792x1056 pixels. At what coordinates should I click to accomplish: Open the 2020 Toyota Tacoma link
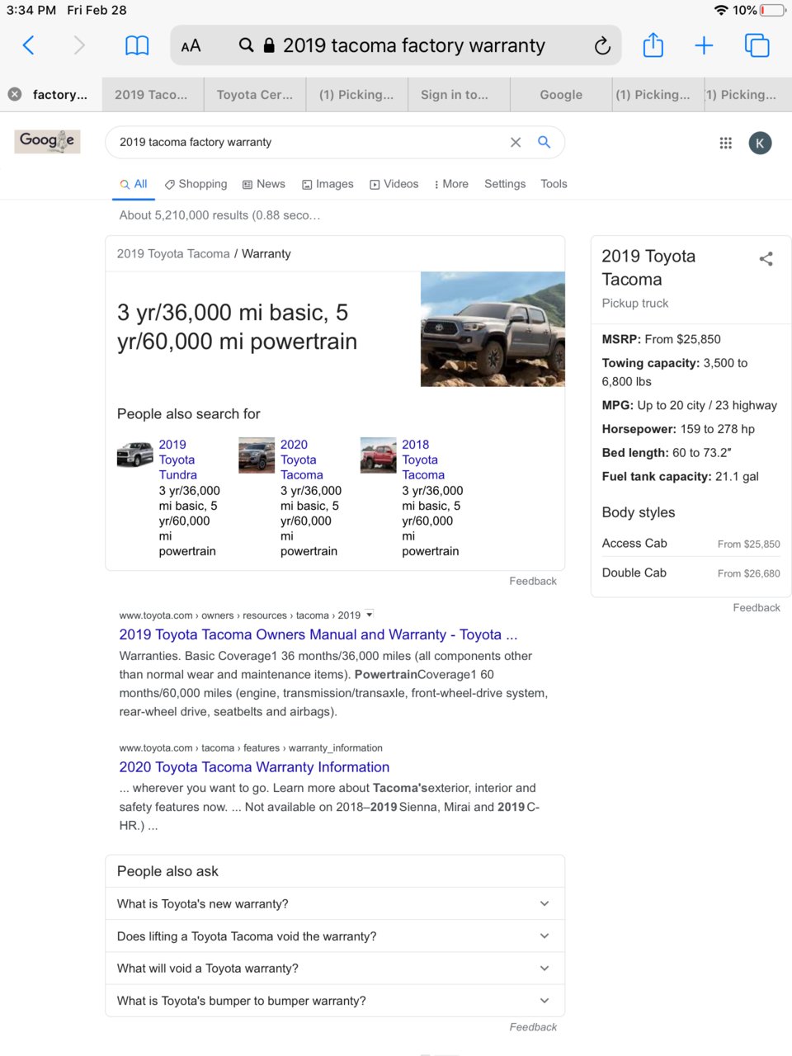coord(302,460)
